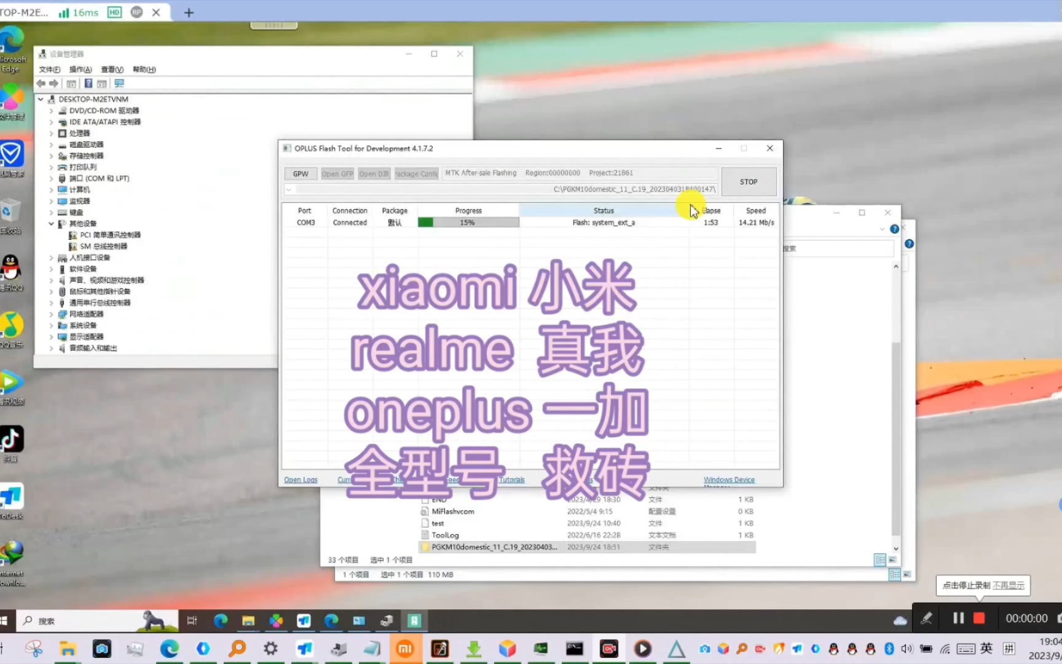Viewport: 1062px width, 664px height.
Task: Click the camera icon in the local taskbar
Action: pos(102,649)
